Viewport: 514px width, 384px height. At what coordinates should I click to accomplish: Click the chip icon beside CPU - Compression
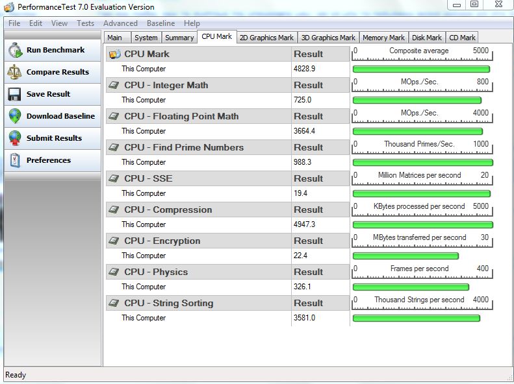tap(114, 210)
